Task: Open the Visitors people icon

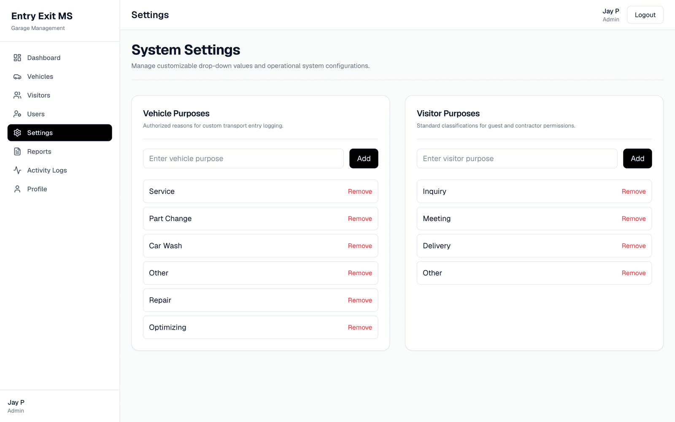Action: [17, 95]
